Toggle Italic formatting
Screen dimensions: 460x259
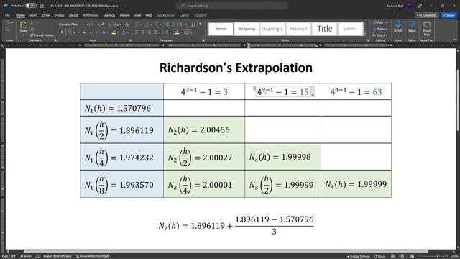68,32
